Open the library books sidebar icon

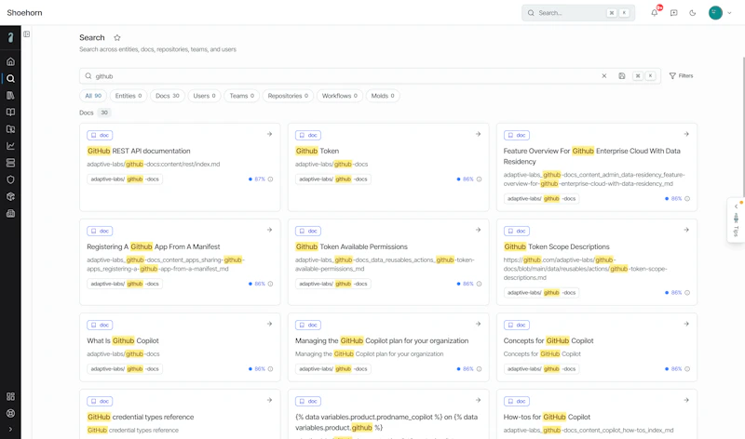10,96
